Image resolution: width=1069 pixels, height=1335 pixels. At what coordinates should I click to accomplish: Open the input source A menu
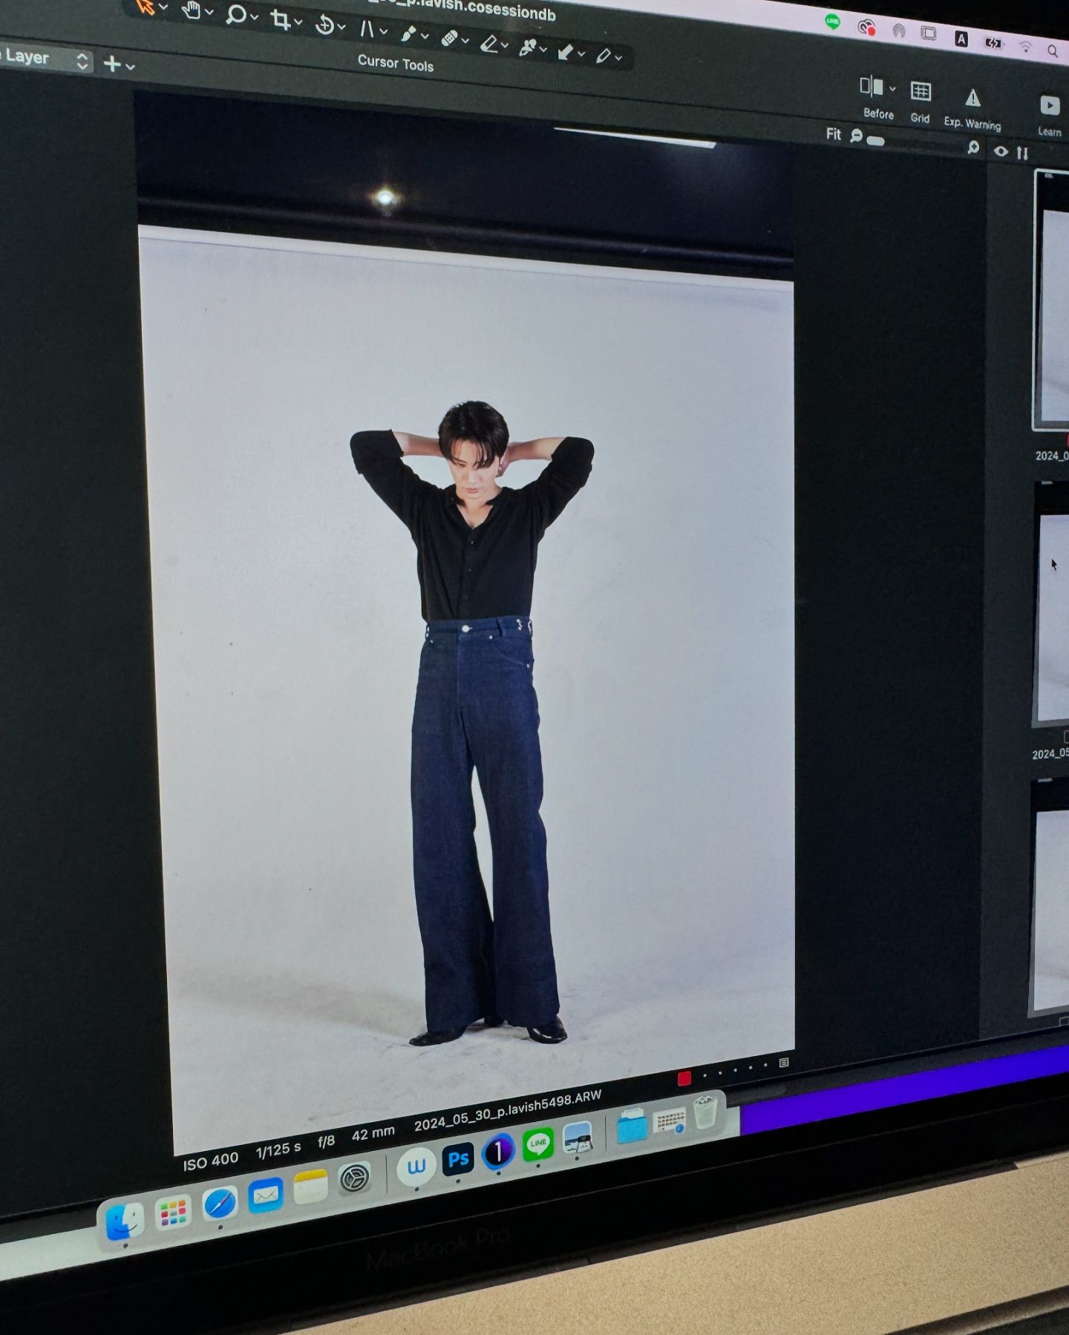(x=961, y=39)
